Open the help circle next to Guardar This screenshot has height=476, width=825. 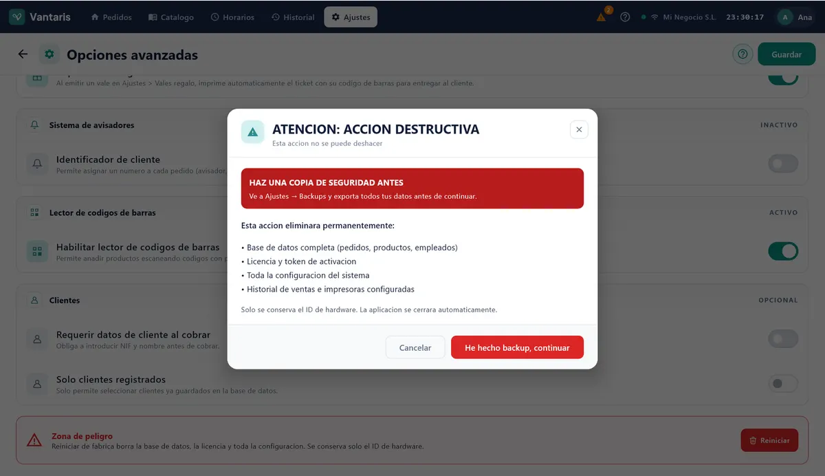point(742,54)
